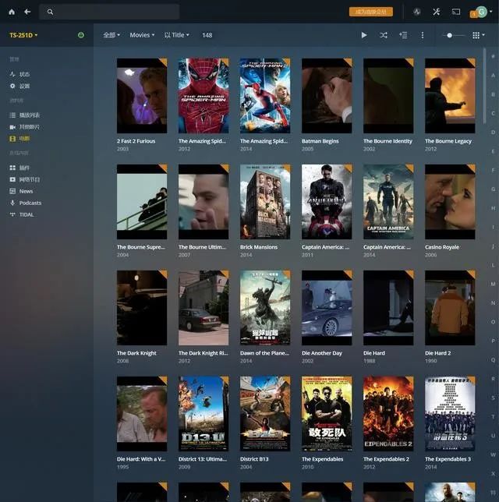Click inside the search field
This screenshot has width=499, height=502.
109,12
